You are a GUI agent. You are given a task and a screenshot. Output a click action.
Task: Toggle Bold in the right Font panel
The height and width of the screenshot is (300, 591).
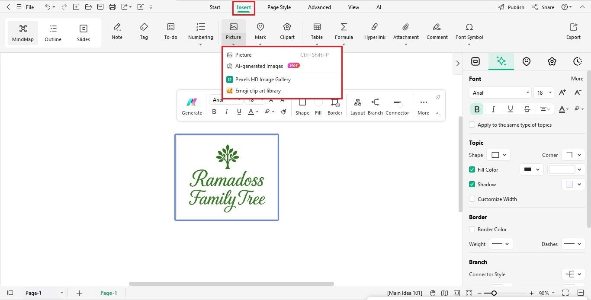[x=477, y=109]
